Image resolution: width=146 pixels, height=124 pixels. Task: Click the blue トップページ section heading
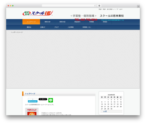click(x=30, y=94)
